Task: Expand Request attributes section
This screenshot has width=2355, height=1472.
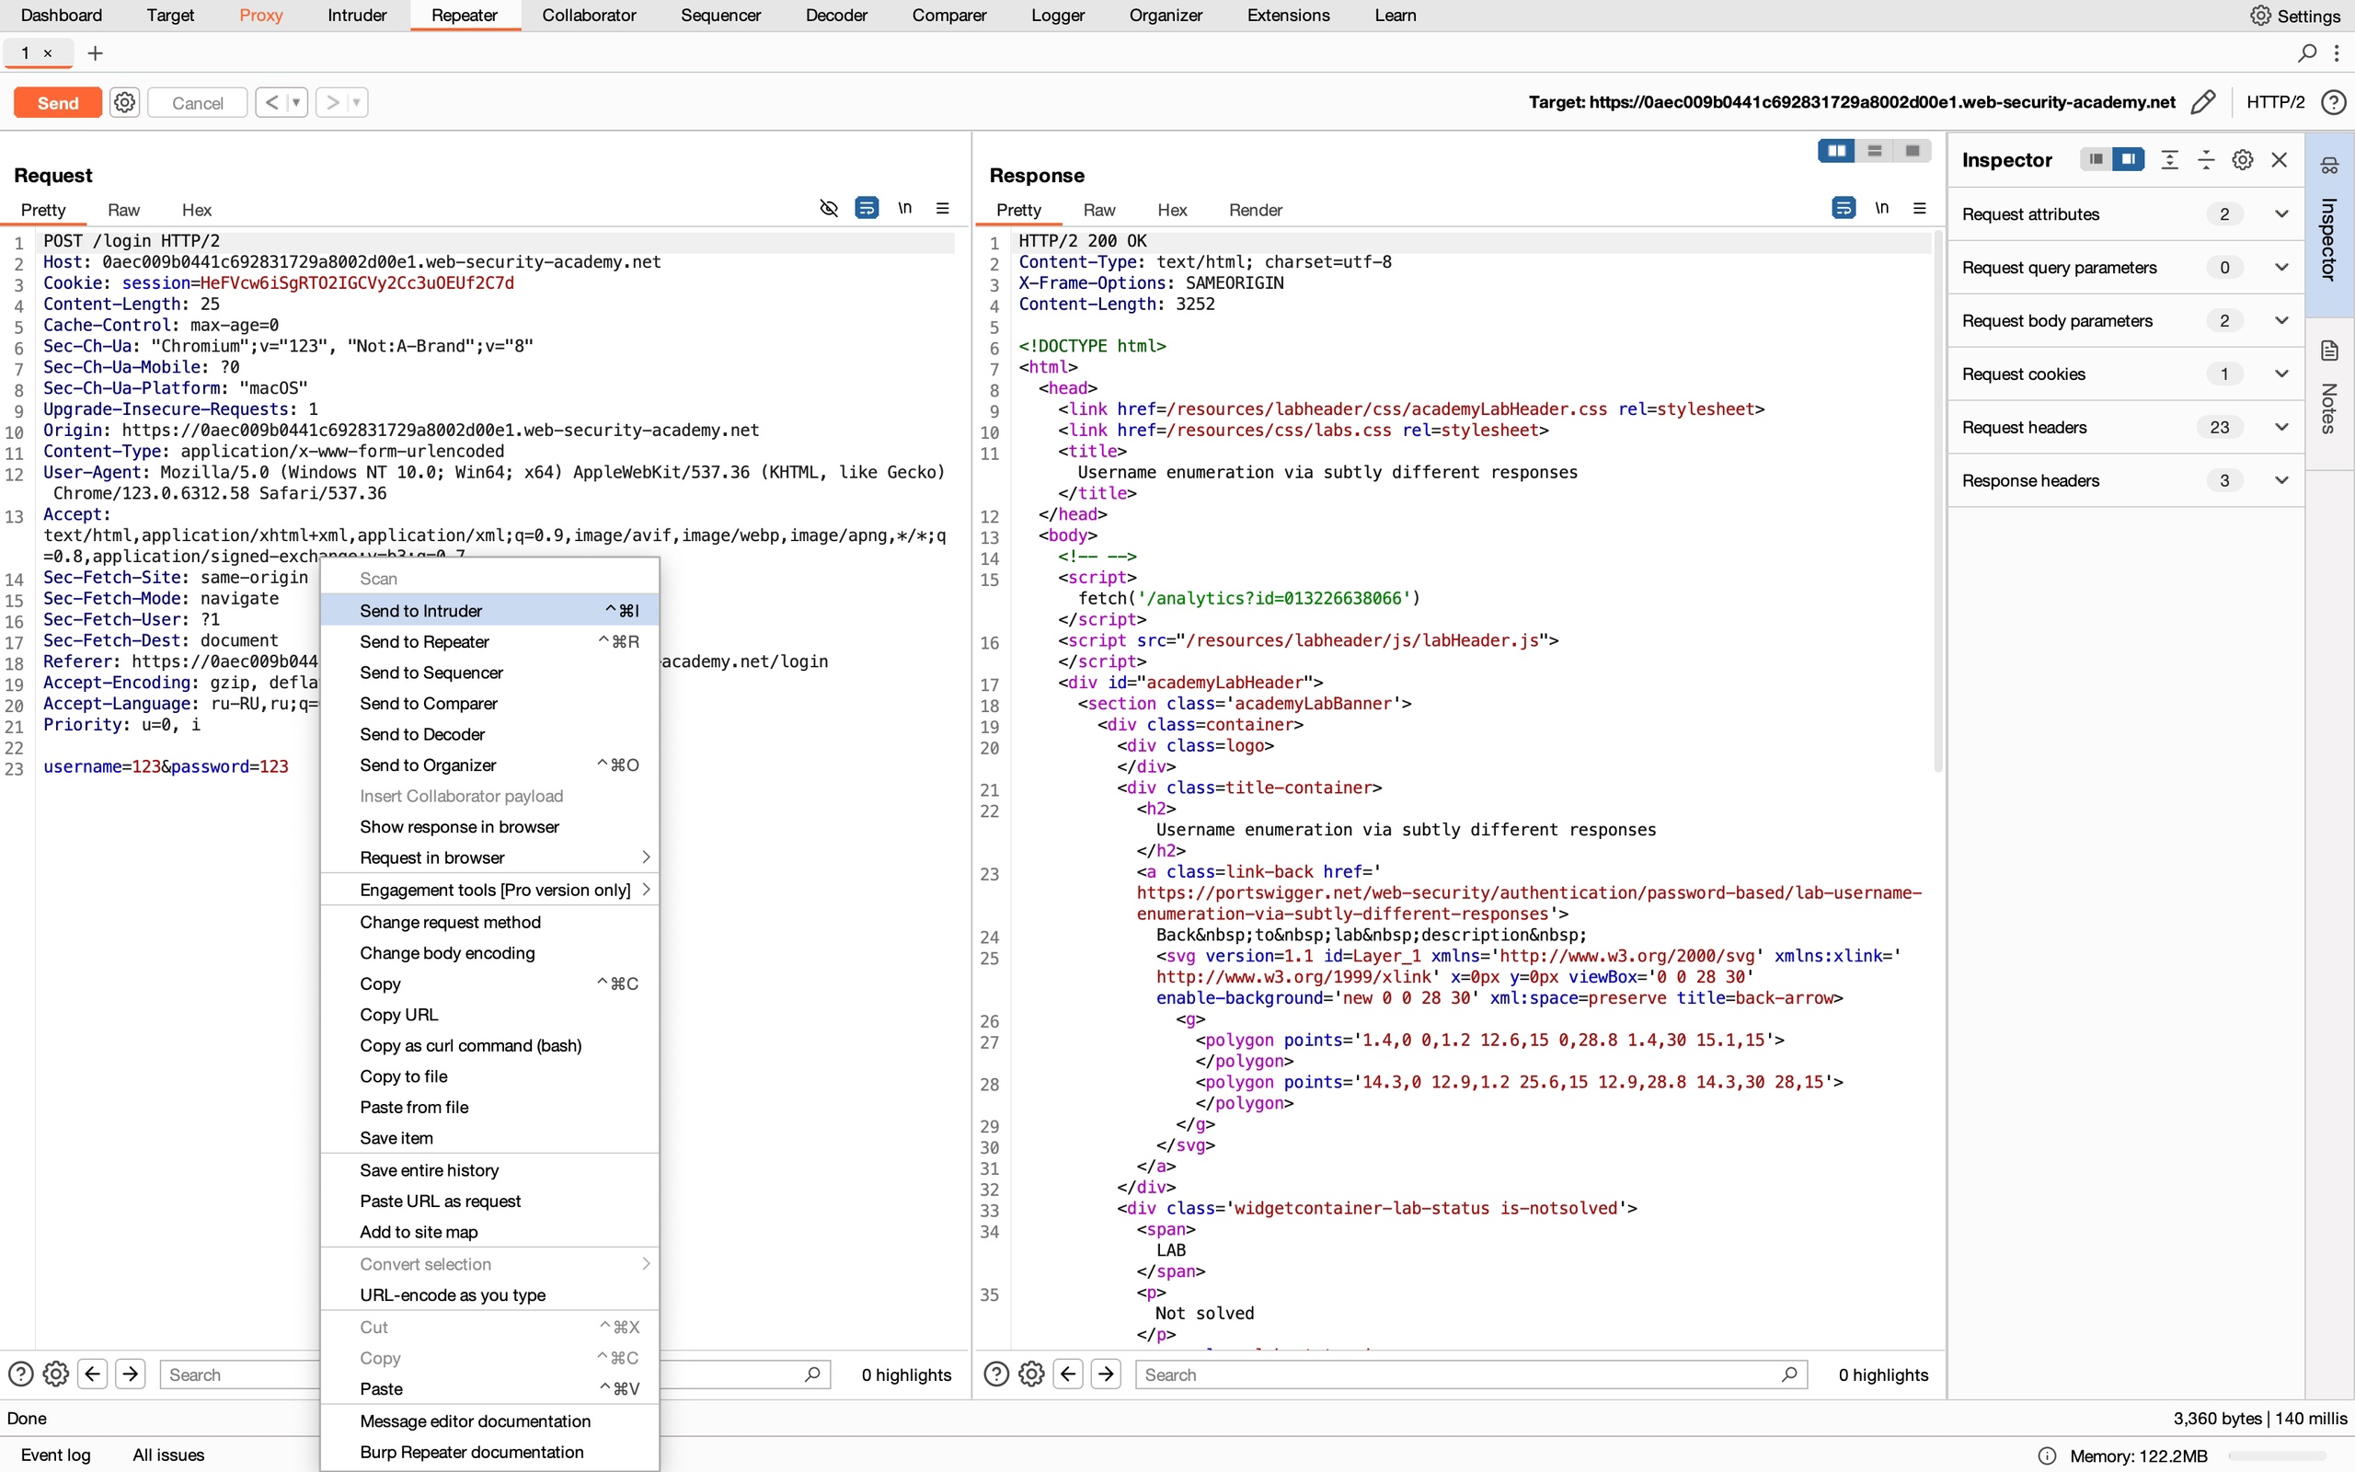Action: (x=2281, y=214)
